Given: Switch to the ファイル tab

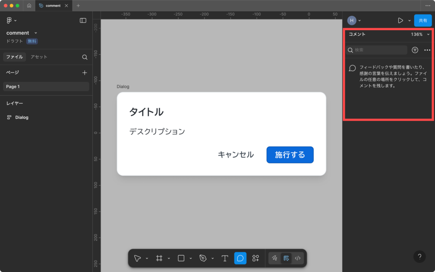Looking at the screenshot, I should [15, 57].
